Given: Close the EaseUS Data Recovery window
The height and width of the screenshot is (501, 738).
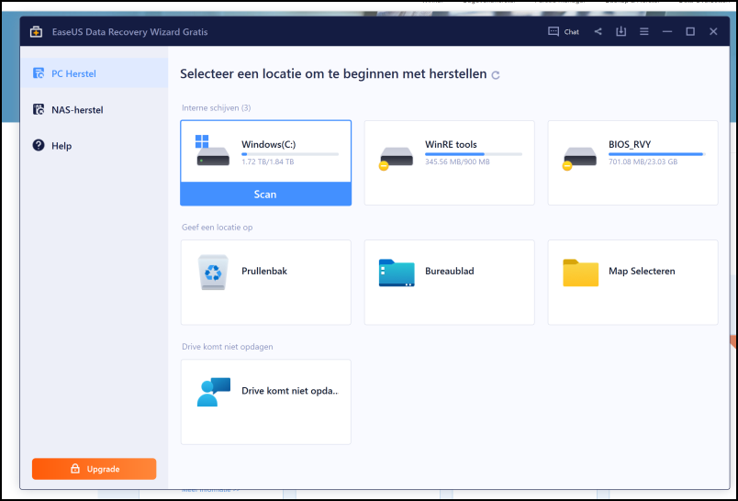Looking at the screenshot, I should tap(713, 31).
